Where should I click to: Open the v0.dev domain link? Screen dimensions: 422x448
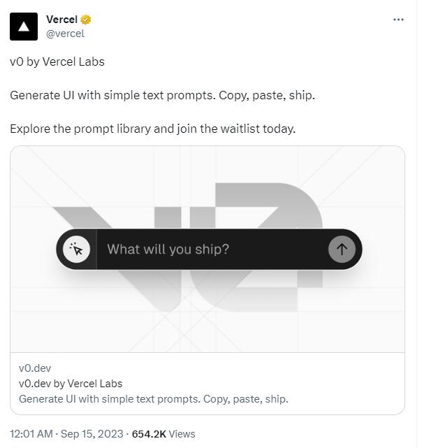pos(35,368)
